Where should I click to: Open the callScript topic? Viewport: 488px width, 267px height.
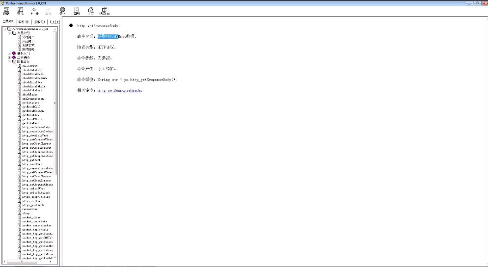[30, 66]
